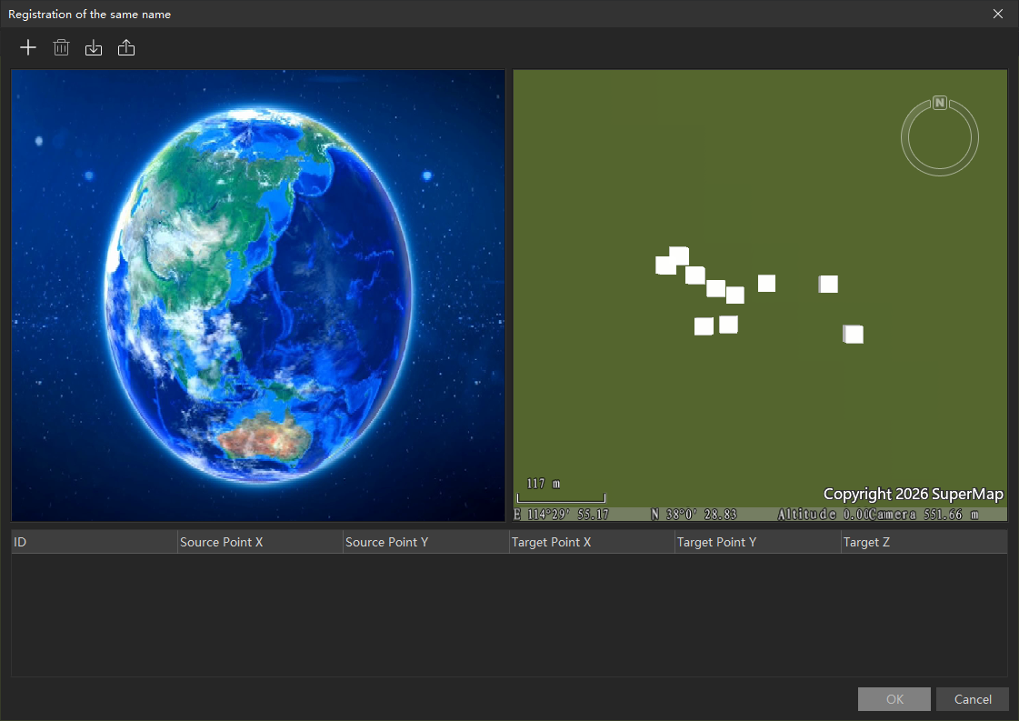Click the longitude readout in the map status bar
This screenshot has width=1019, height=721.
point(564,515)
